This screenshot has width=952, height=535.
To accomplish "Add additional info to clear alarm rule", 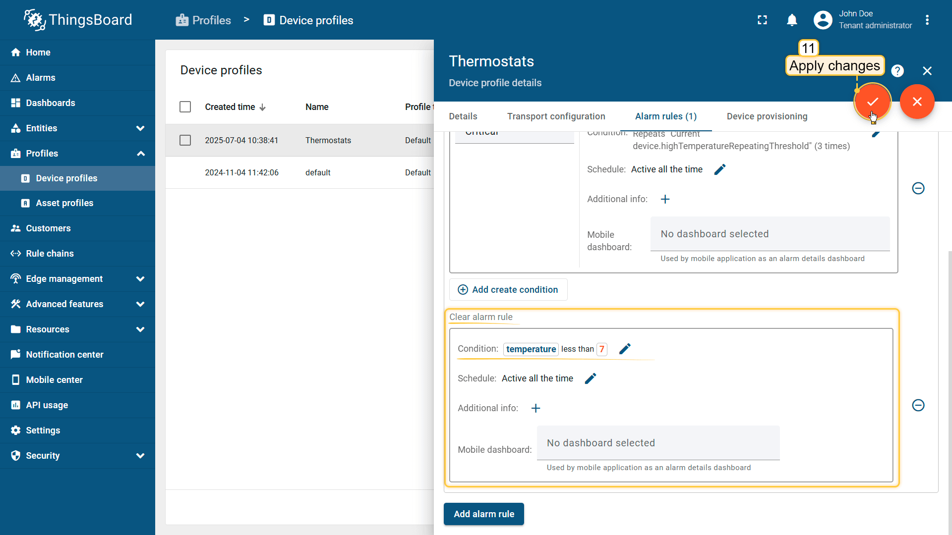I will (535, 408).
